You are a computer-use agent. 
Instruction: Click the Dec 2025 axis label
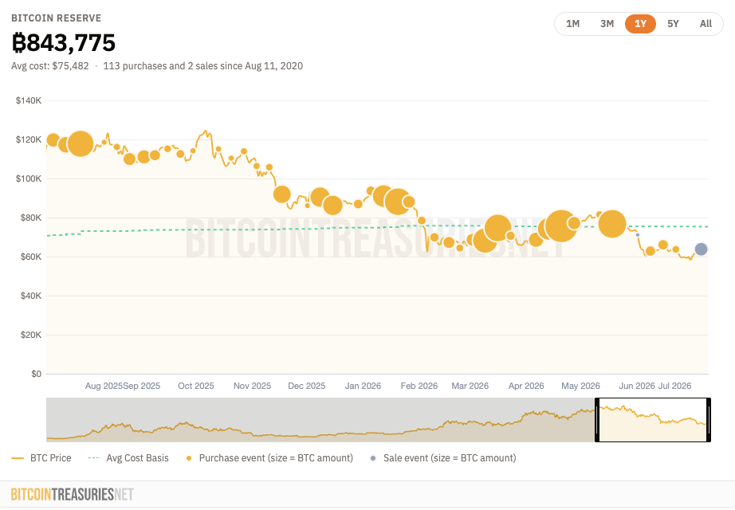(x=307, y=386)
